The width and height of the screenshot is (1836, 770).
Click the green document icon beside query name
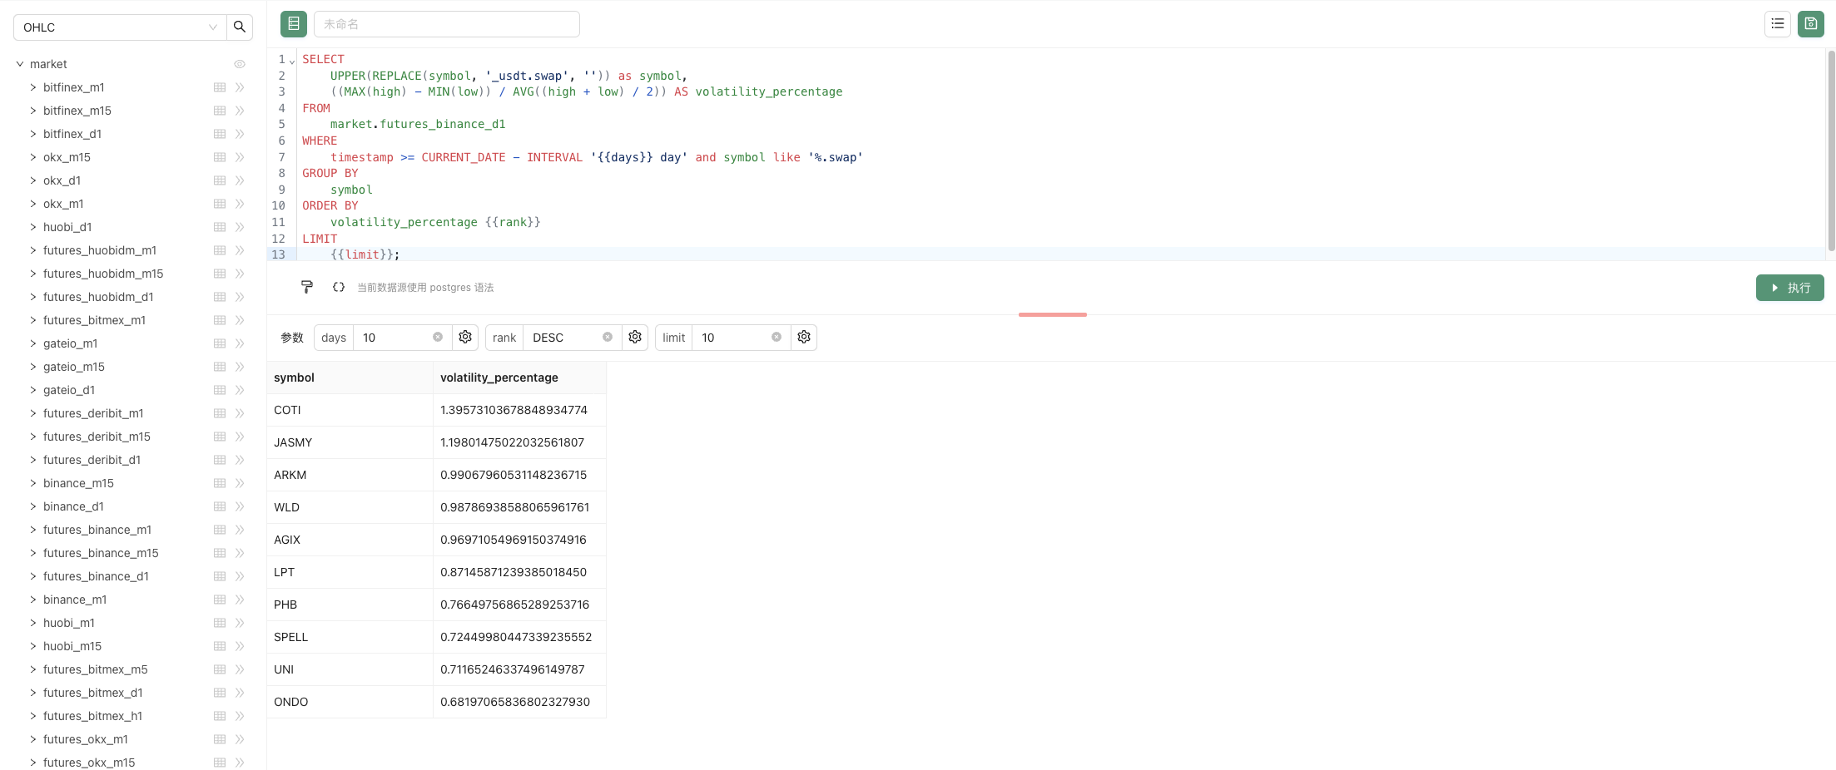tap(293, 24)
